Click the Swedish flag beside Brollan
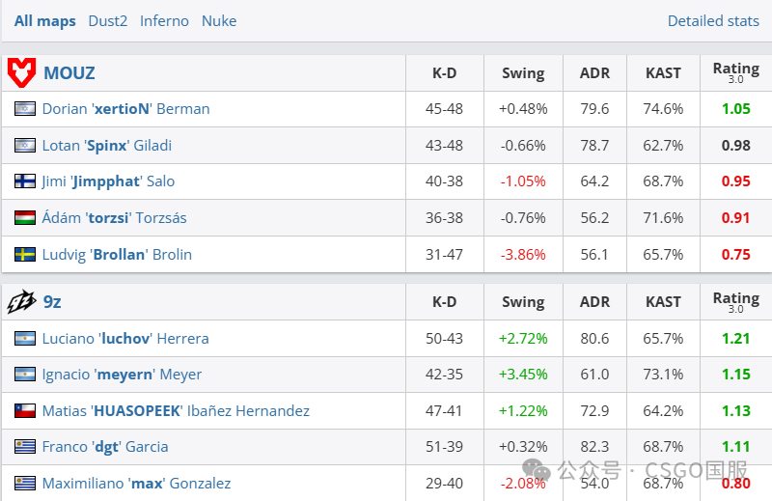This screenshot has height=501, width=772. pyautogui.click(x=25, y=255)
